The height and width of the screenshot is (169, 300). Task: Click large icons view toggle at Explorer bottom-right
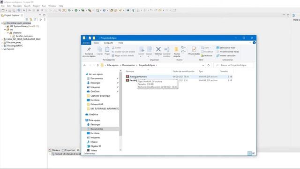click(x=254, y=154)
